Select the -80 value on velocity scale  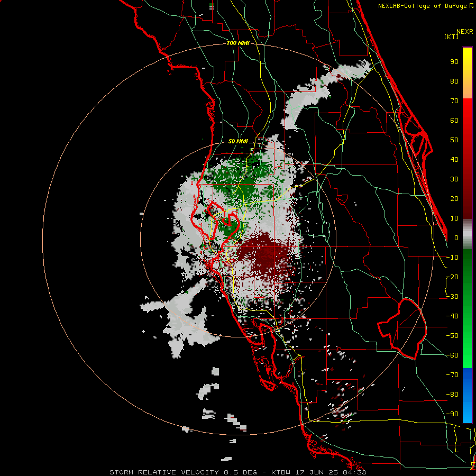point(452,395)
